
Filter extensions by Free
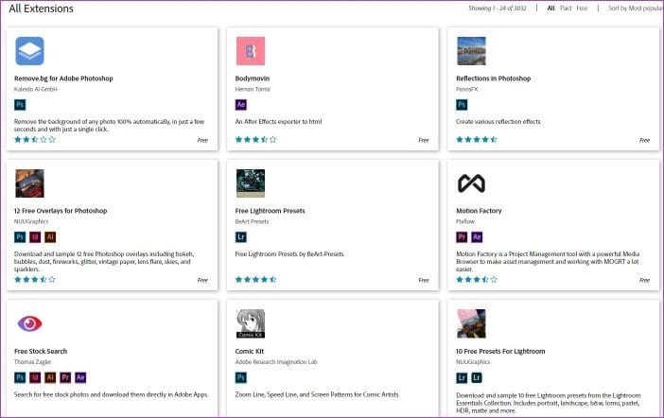pos(582,9)
